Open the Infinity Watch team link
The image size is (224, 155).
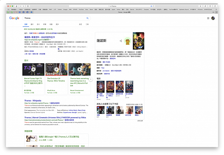73,110
